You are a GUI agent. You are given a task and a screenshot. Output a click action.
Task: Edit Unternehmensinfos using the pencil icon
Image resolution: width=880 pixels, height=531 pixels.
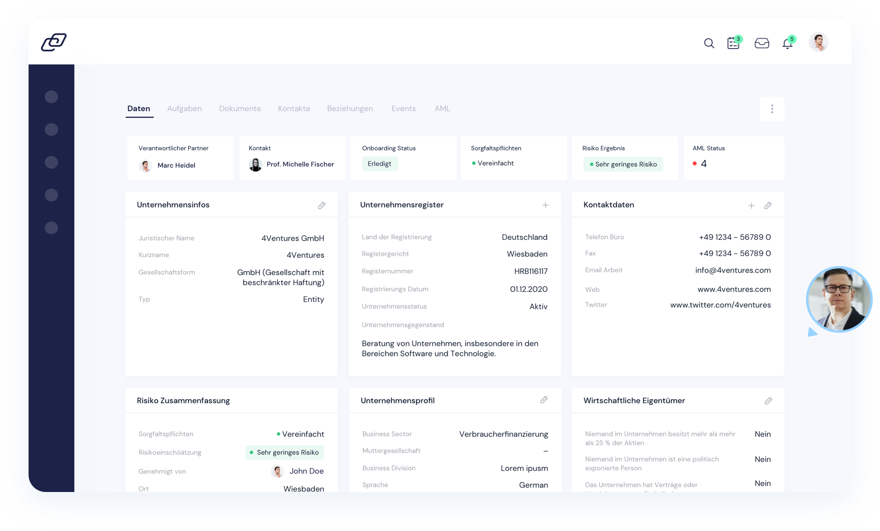pos(322,205)
